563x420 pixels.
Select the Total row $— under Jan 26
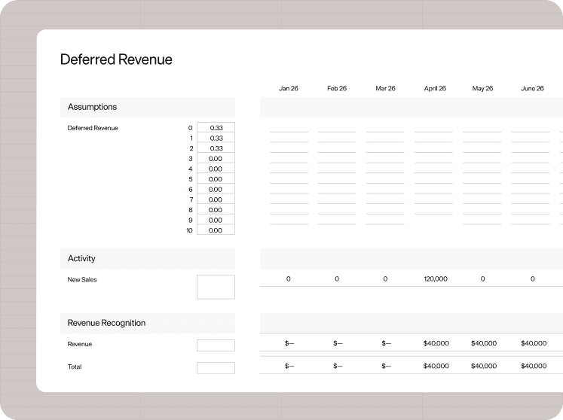289,366
